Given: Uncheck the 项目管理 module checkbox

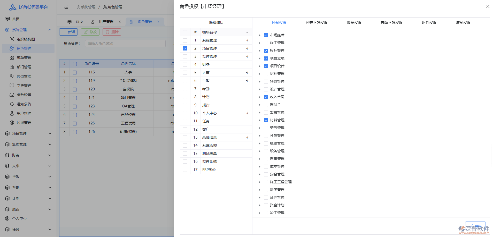Looking at the screenshot, I should (185, 48).
